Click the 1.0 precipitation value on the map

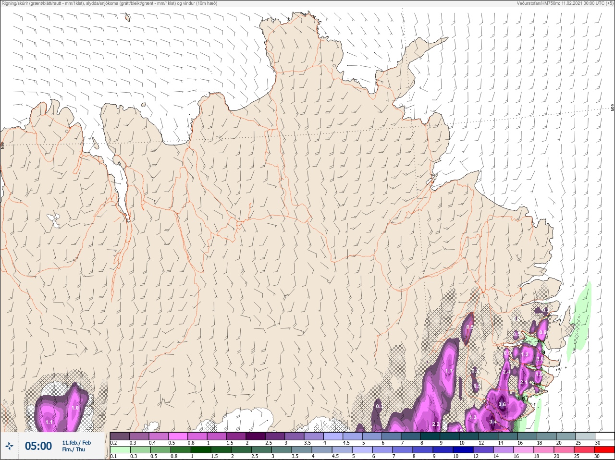(x=75, y=408)
